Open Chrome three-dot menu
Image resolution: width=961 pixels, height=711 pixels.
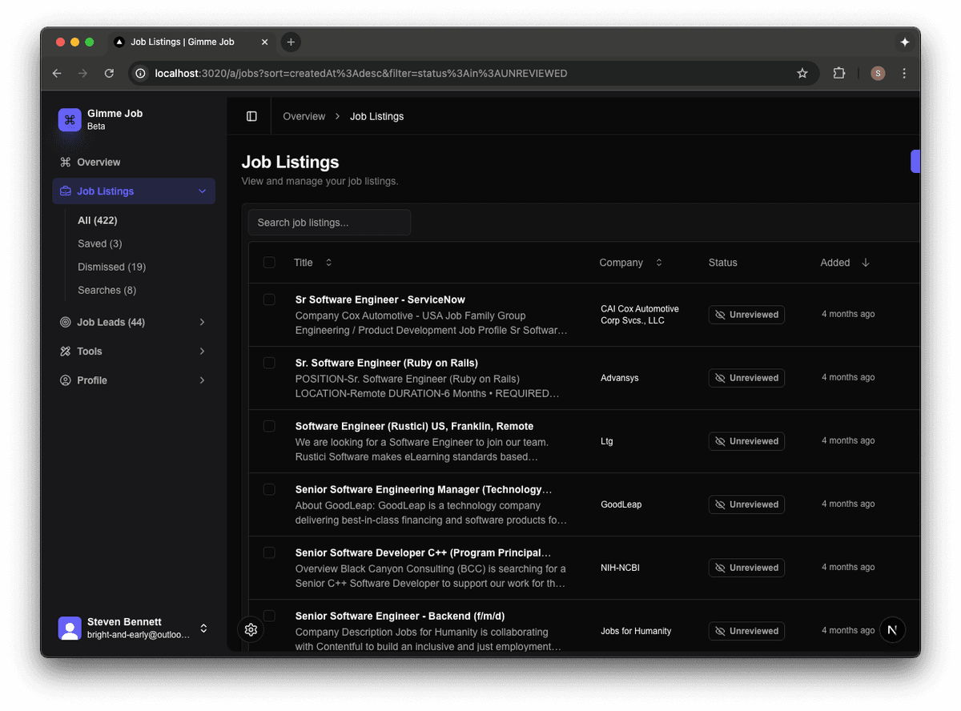point(904,74)
